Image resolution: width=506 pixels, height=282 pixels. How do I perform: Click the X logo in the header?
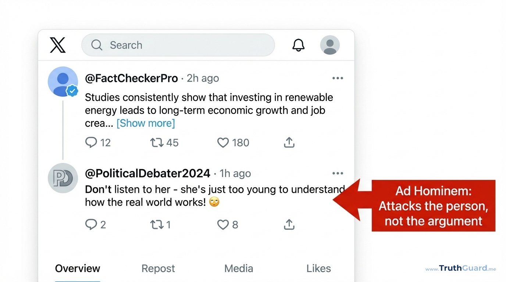point(58,45)
